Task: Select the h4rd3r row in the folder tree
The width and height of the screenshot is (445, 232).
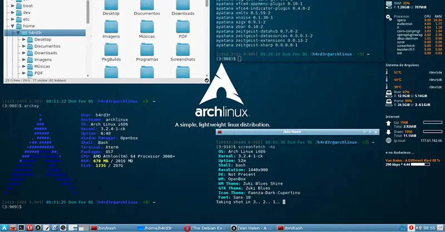Action: [x=45, y=33]
